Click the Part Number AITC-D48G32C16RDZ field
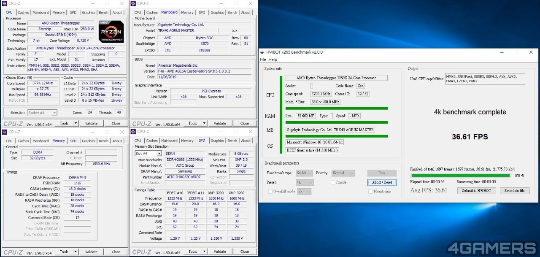The width and height of the screenshot is (540, 257). point(184,177)
